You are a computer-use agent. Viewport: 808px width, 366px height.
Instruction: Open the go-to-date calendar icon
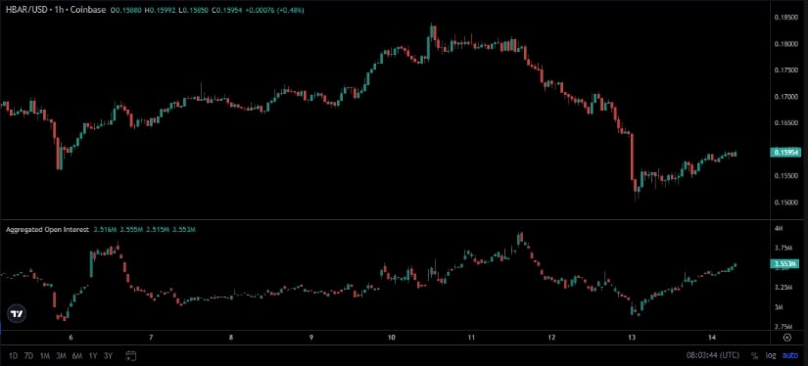click(131, 355)
